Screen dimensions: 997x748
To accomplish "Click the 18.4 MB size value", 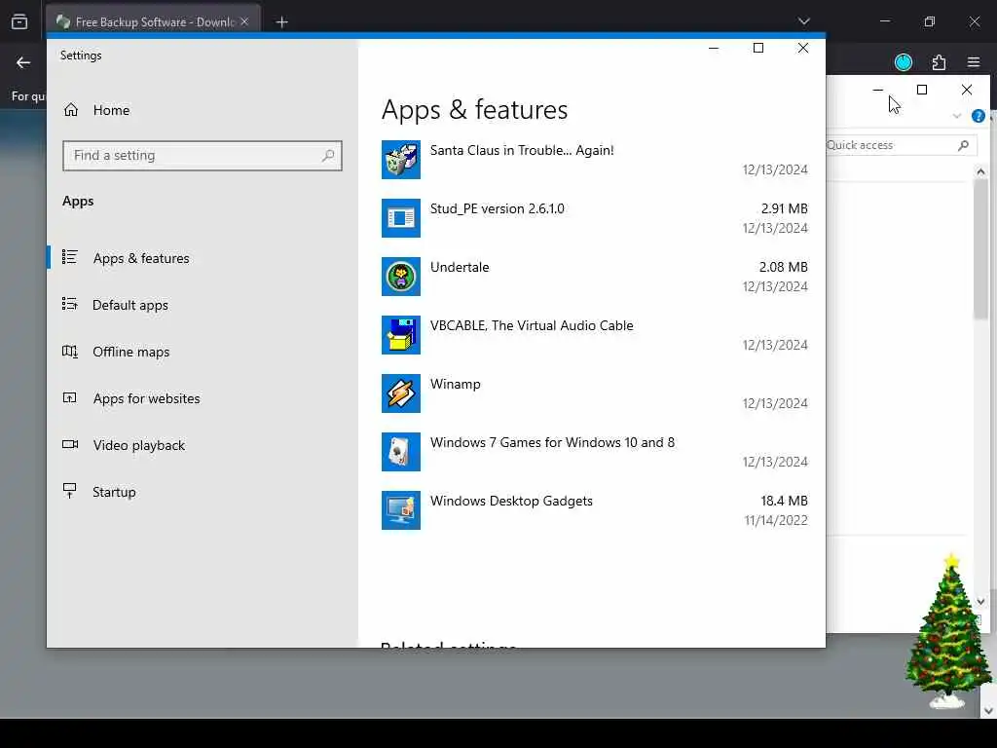I will tap(784, 502).
